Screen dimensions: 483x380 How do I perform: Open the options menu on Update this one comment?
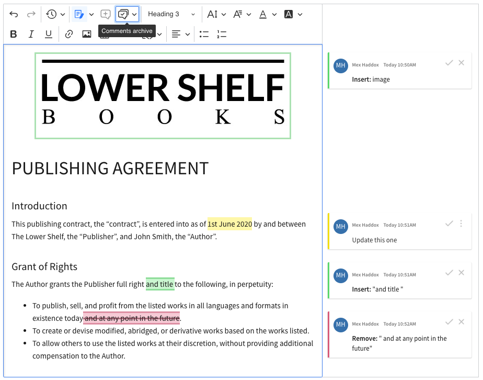pos(461,223)
